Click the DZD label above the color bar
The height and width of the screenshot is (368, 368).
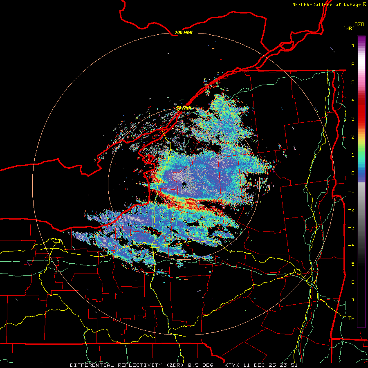[359, 25]
